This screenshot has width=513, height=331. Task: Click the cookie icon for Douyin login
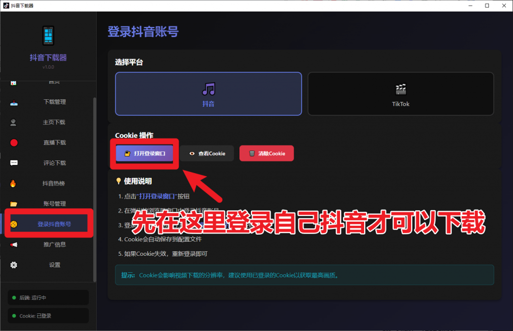pos(14,224)
